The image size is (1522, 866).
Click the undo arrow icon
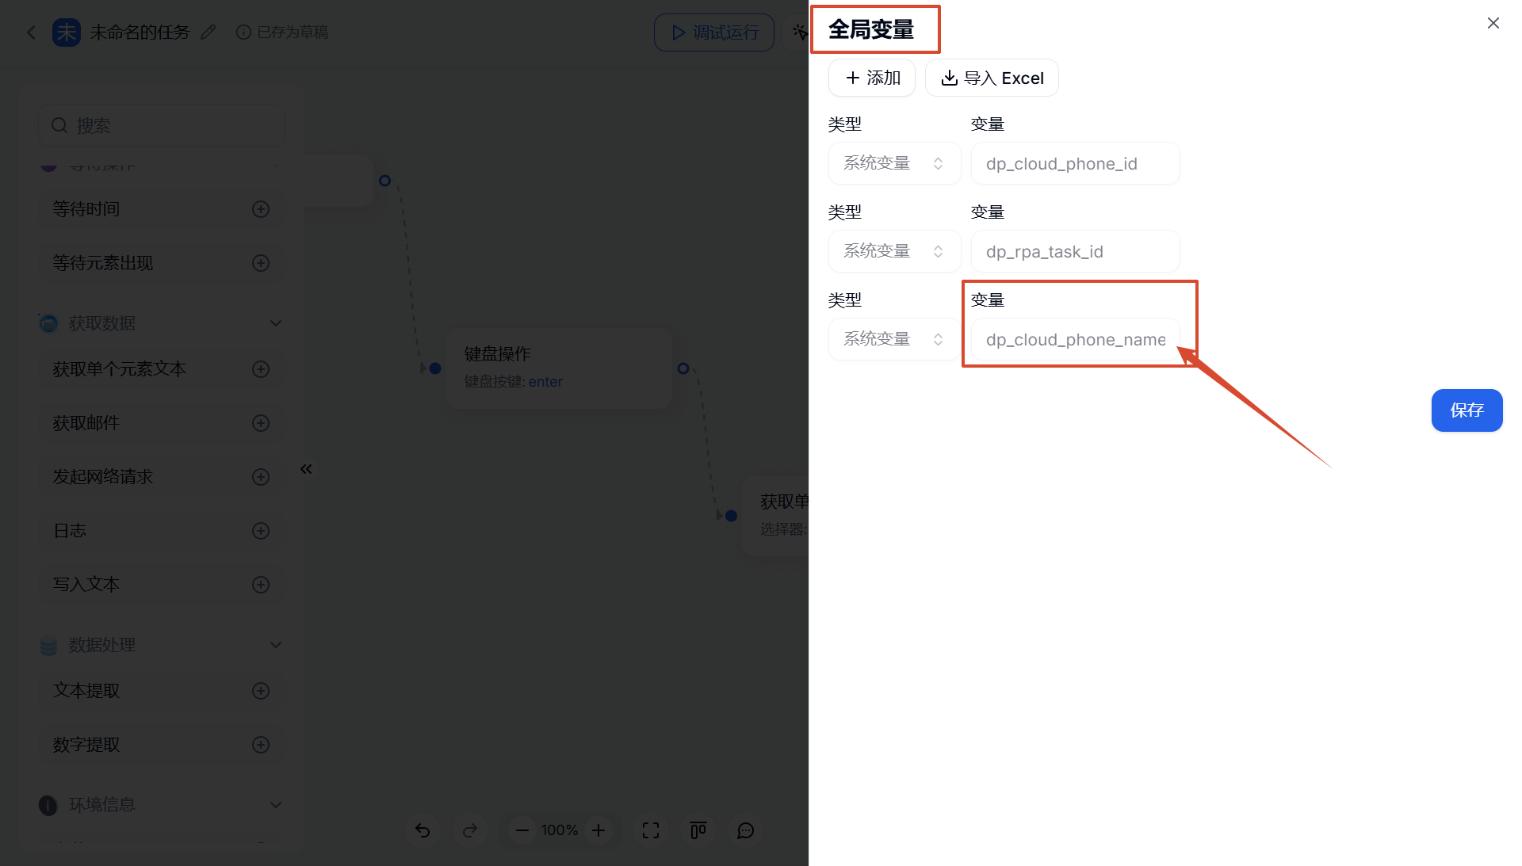[423, 830]
